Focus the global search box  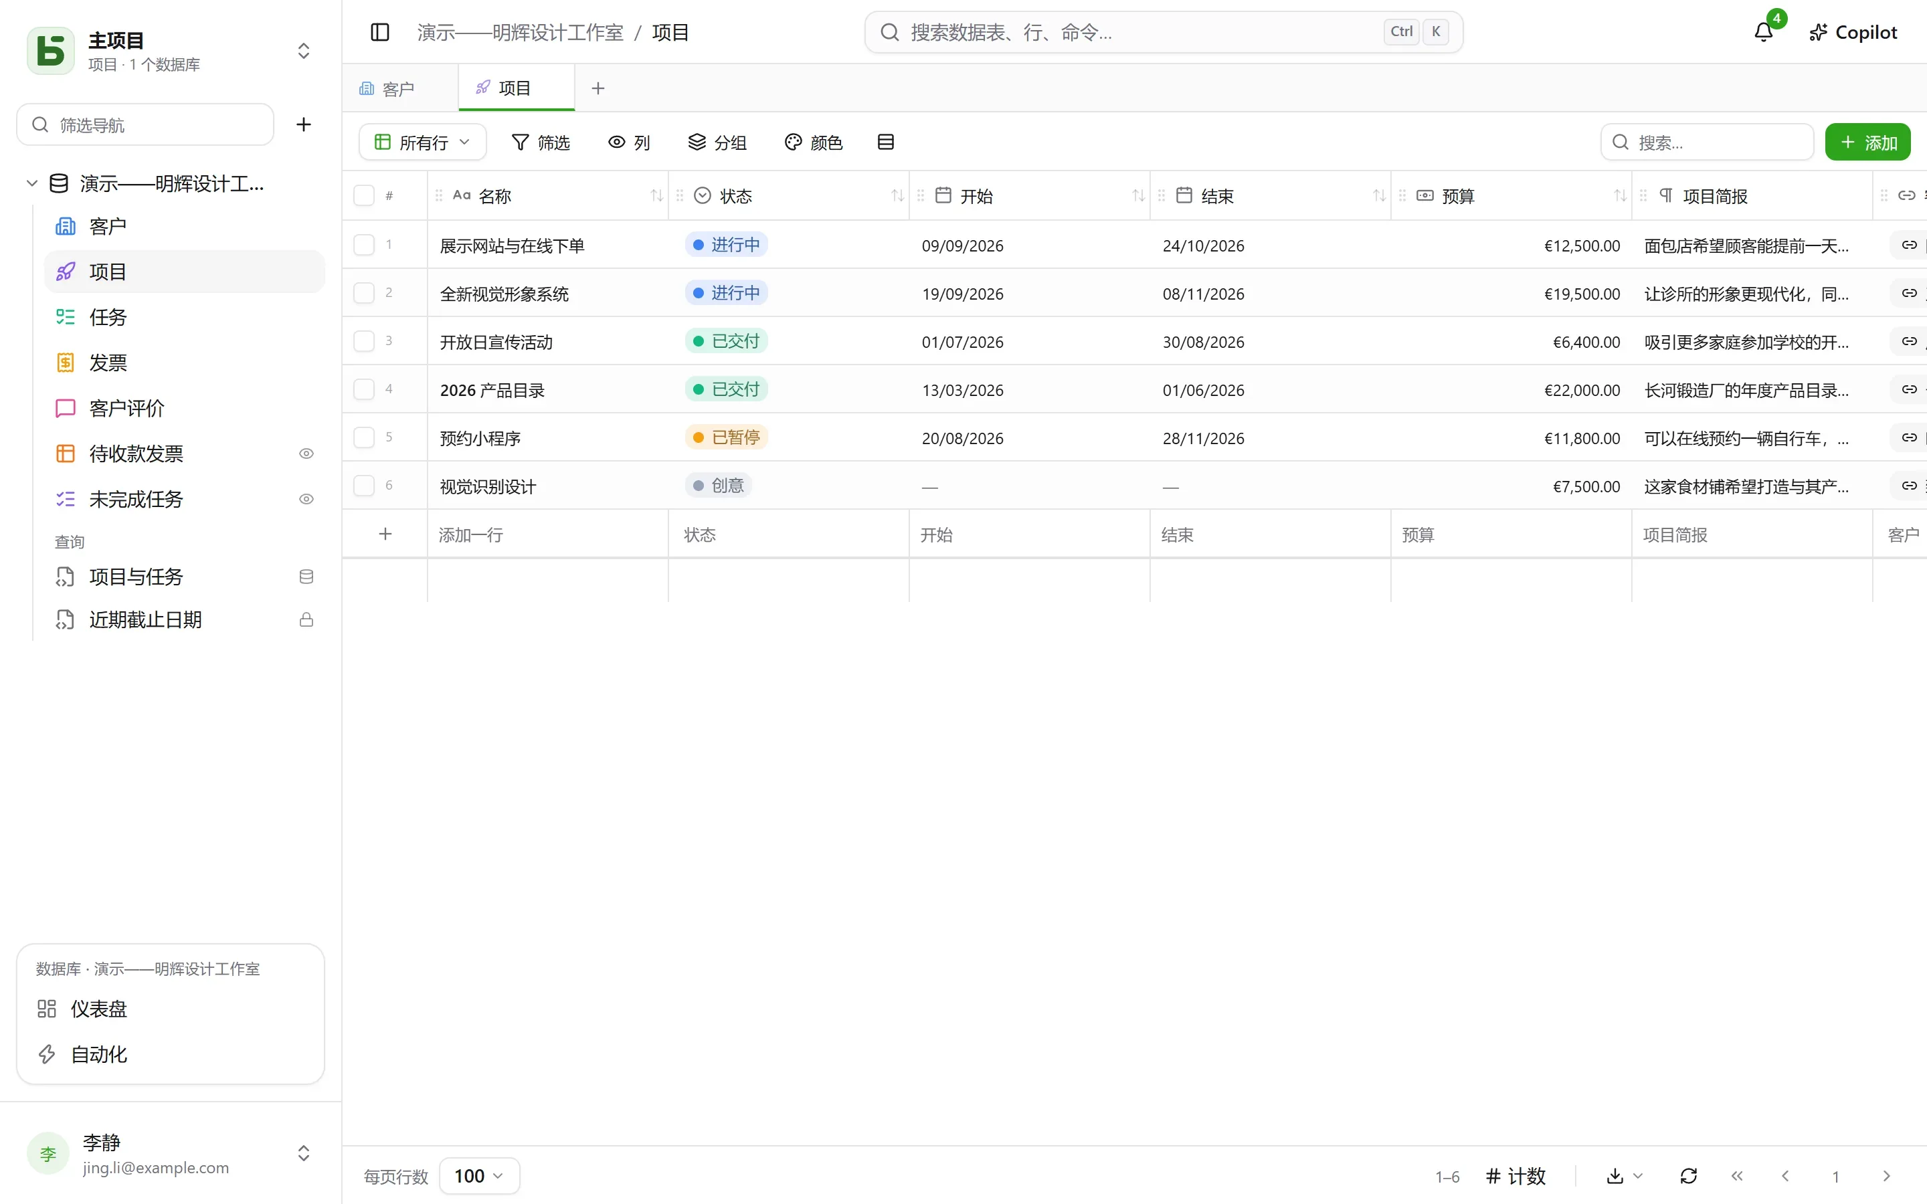coord(1164,32)
